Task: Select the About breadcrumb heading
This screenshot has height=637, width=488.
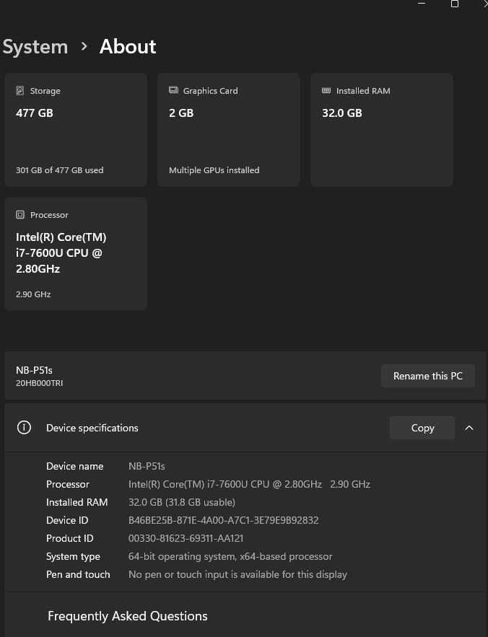Action: (x=128, y=46)
